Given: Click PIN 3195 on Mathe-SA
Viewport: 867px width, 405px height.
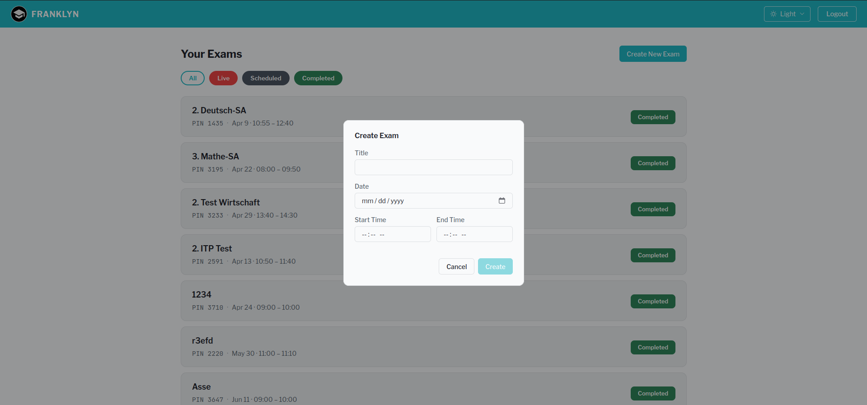Looking at the screenshot, I should [208, 169].
